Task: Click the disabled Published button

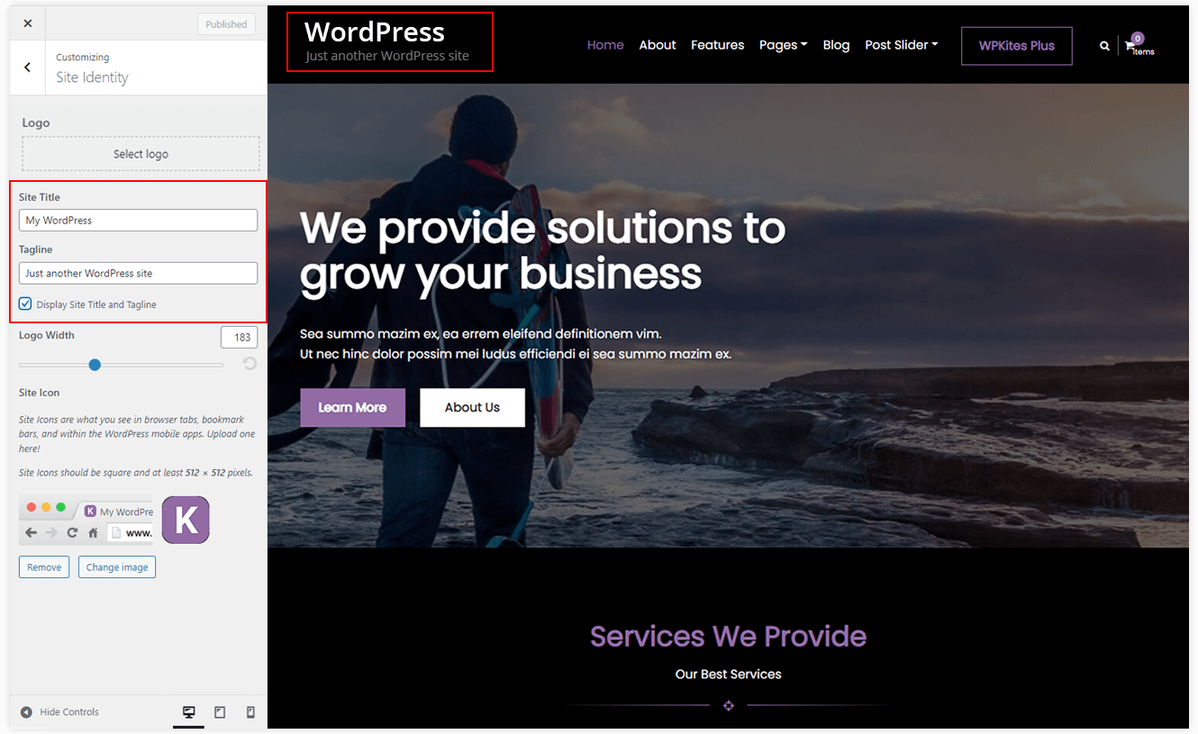Action: pos(226,24)
